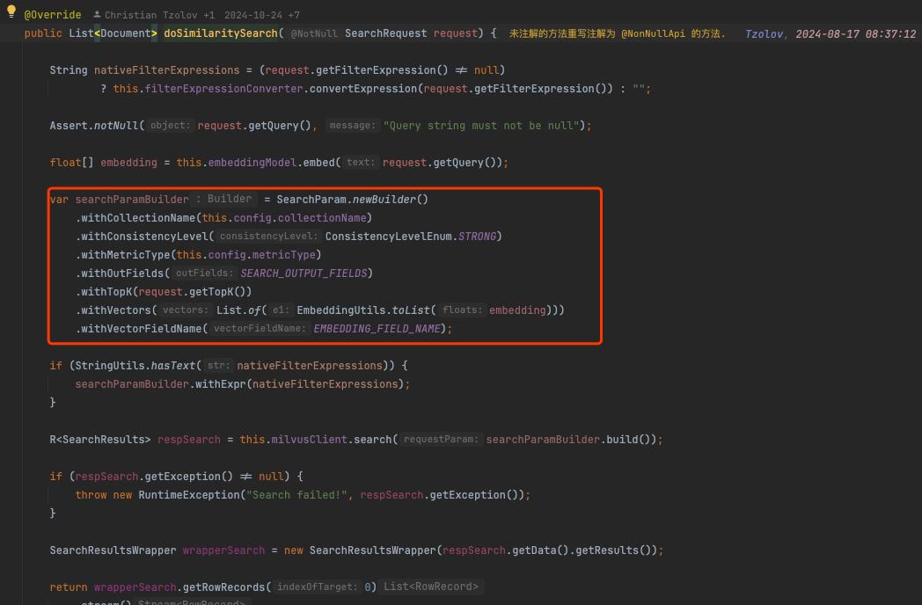
Task: Click 'String nativeFilterExpressions' declaration
Action: click(x=144, y=70)
